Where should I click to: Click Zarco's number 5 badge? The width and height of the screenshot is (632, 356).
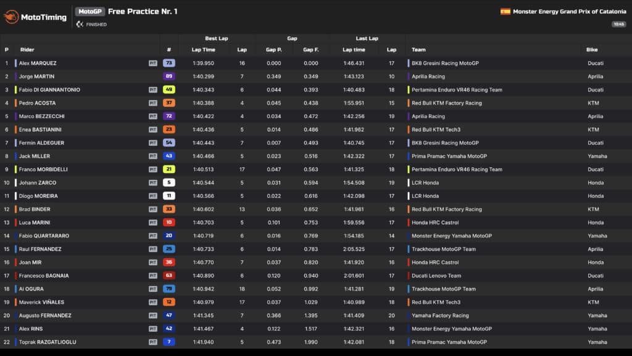pos(169,183)
